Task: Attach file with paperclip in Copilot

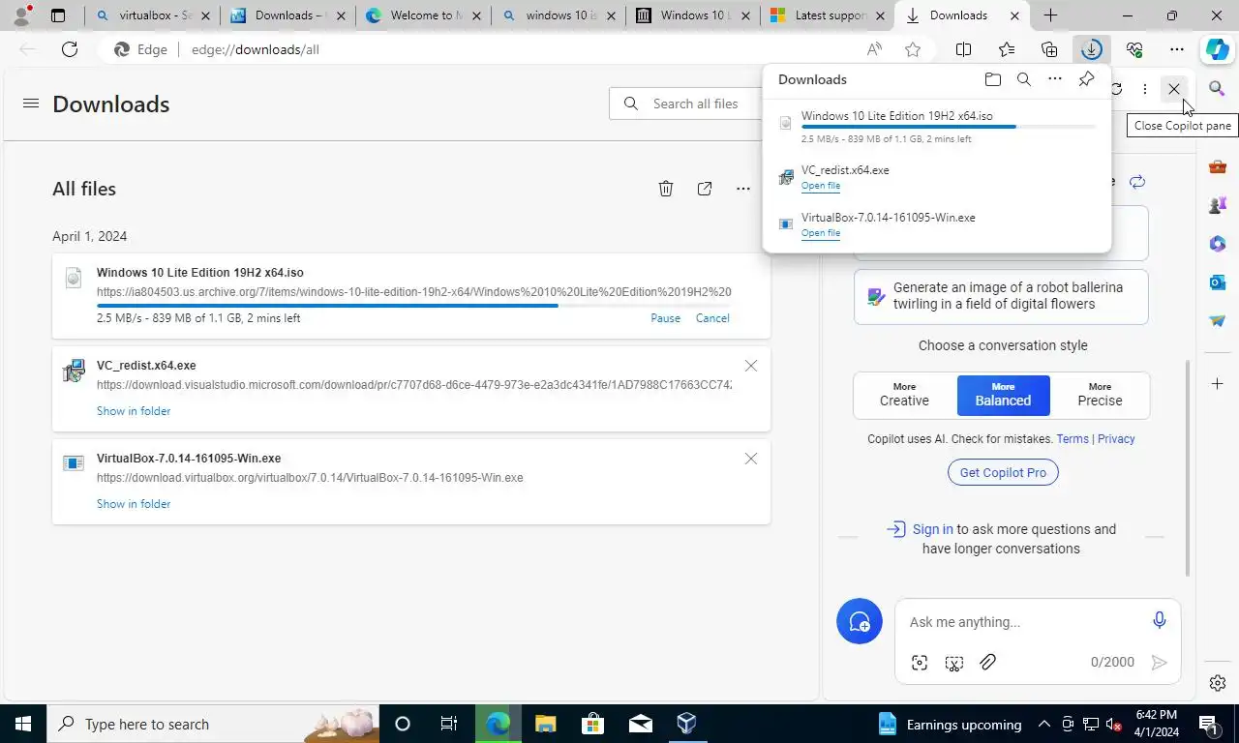Action: [x=987, y=663]
